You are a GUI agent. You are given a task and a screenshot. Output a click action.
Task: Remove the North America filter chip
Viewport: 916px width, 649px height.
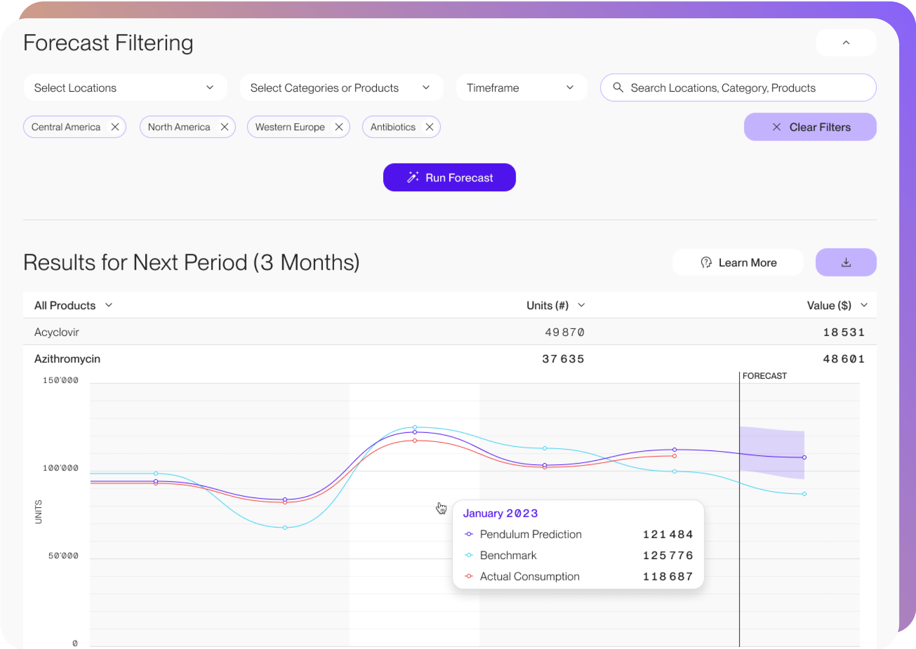[x=225, y=127]
